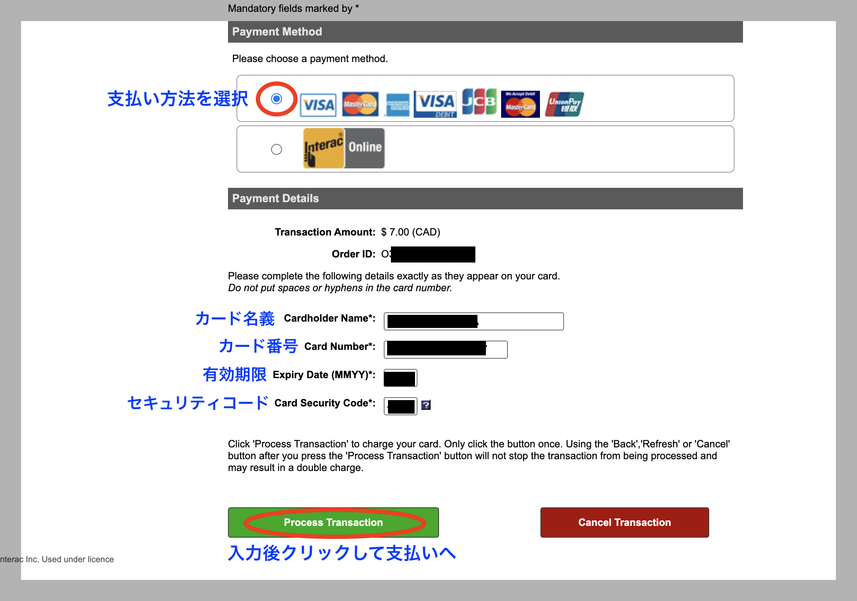Click the 'Card Security Code*:' label
Image resolution: width=857 pixels, height=601 pixels.
325,403
